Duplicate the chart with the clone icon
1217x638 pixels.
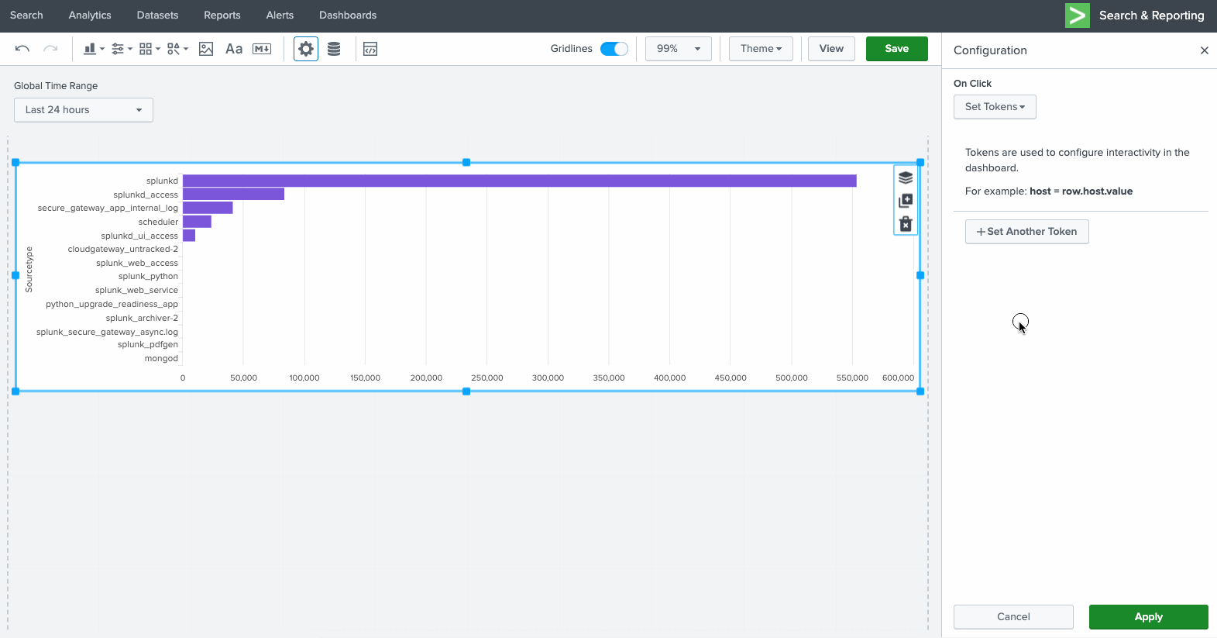pyautogui.click(x=905, y=201)
